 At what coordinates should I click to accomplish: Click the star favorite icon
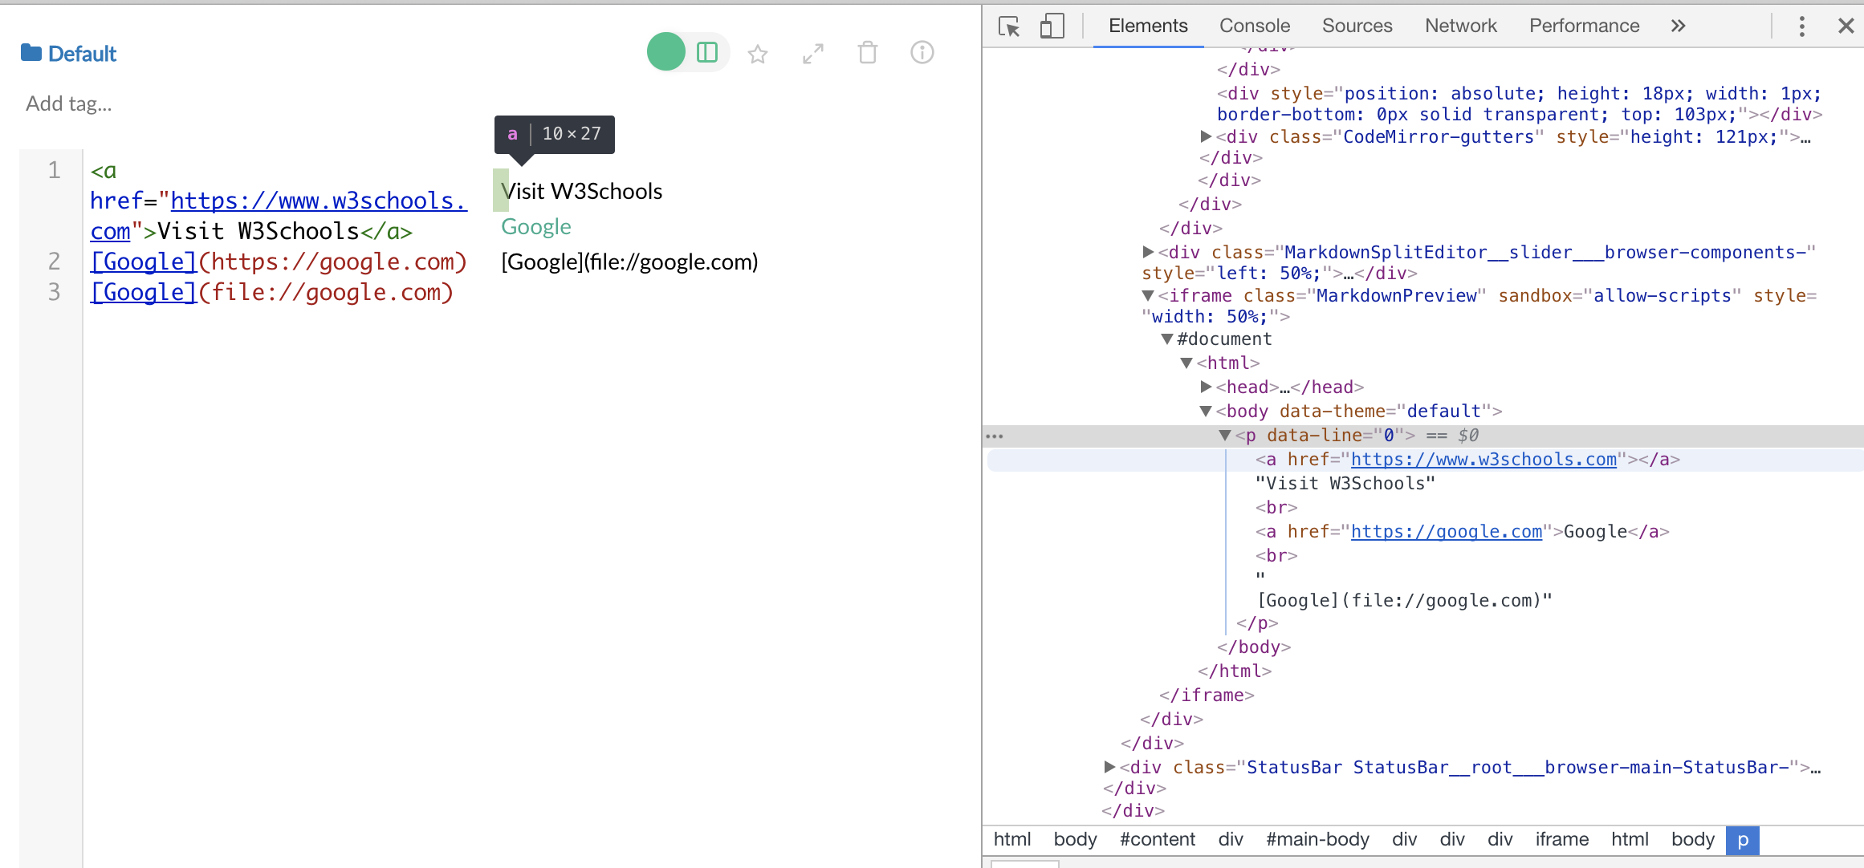[x=757, y=54]
